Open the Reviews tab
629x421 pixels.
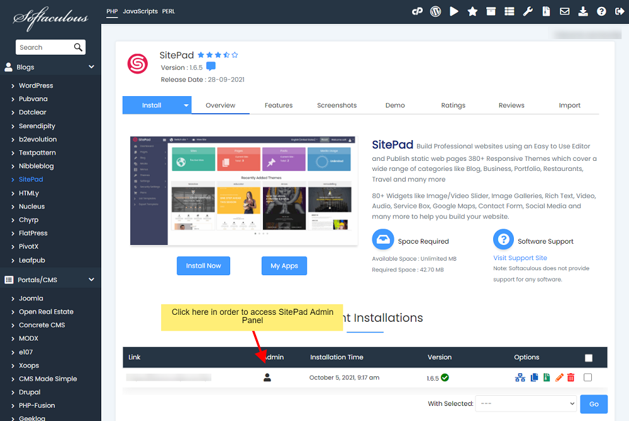point(511,106)
